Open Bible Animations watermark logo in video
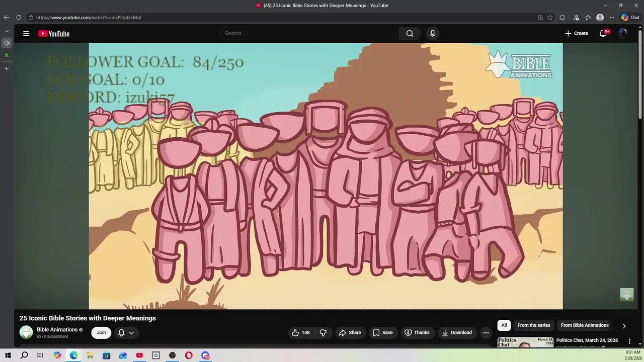Image resolution: width=644 pixels, height=362 pixels. tap(519, 64)
